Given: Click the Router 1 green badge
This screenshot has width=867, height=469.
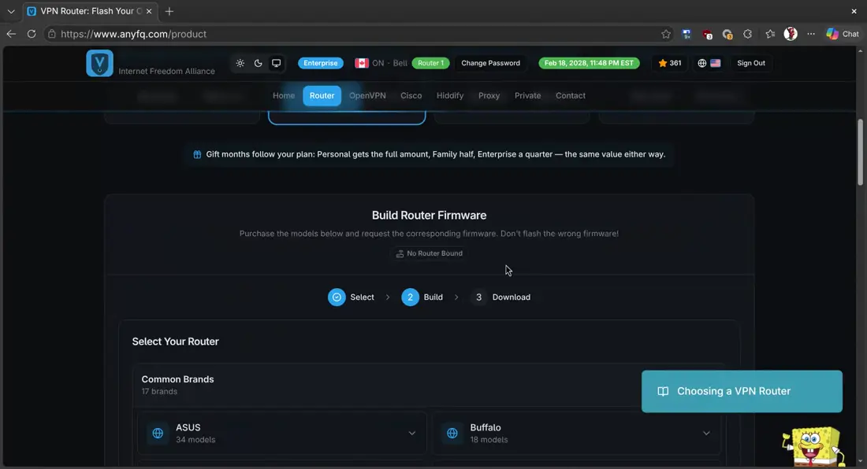Looking at the screenshot, I should point(430,63).
